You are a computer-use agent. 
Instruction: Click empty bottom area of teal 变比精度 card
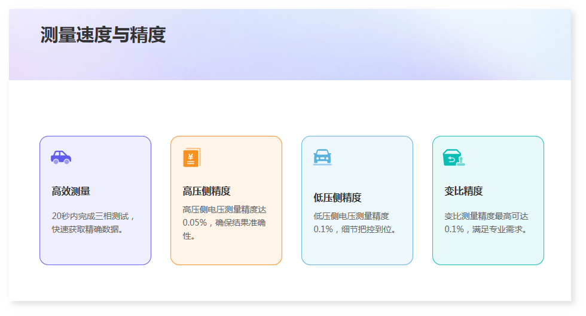488,251
